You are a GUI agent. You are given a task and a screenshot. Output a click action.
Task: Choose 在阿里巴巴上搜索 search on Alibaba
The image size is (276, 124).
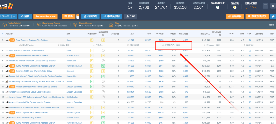click(171, 45)
